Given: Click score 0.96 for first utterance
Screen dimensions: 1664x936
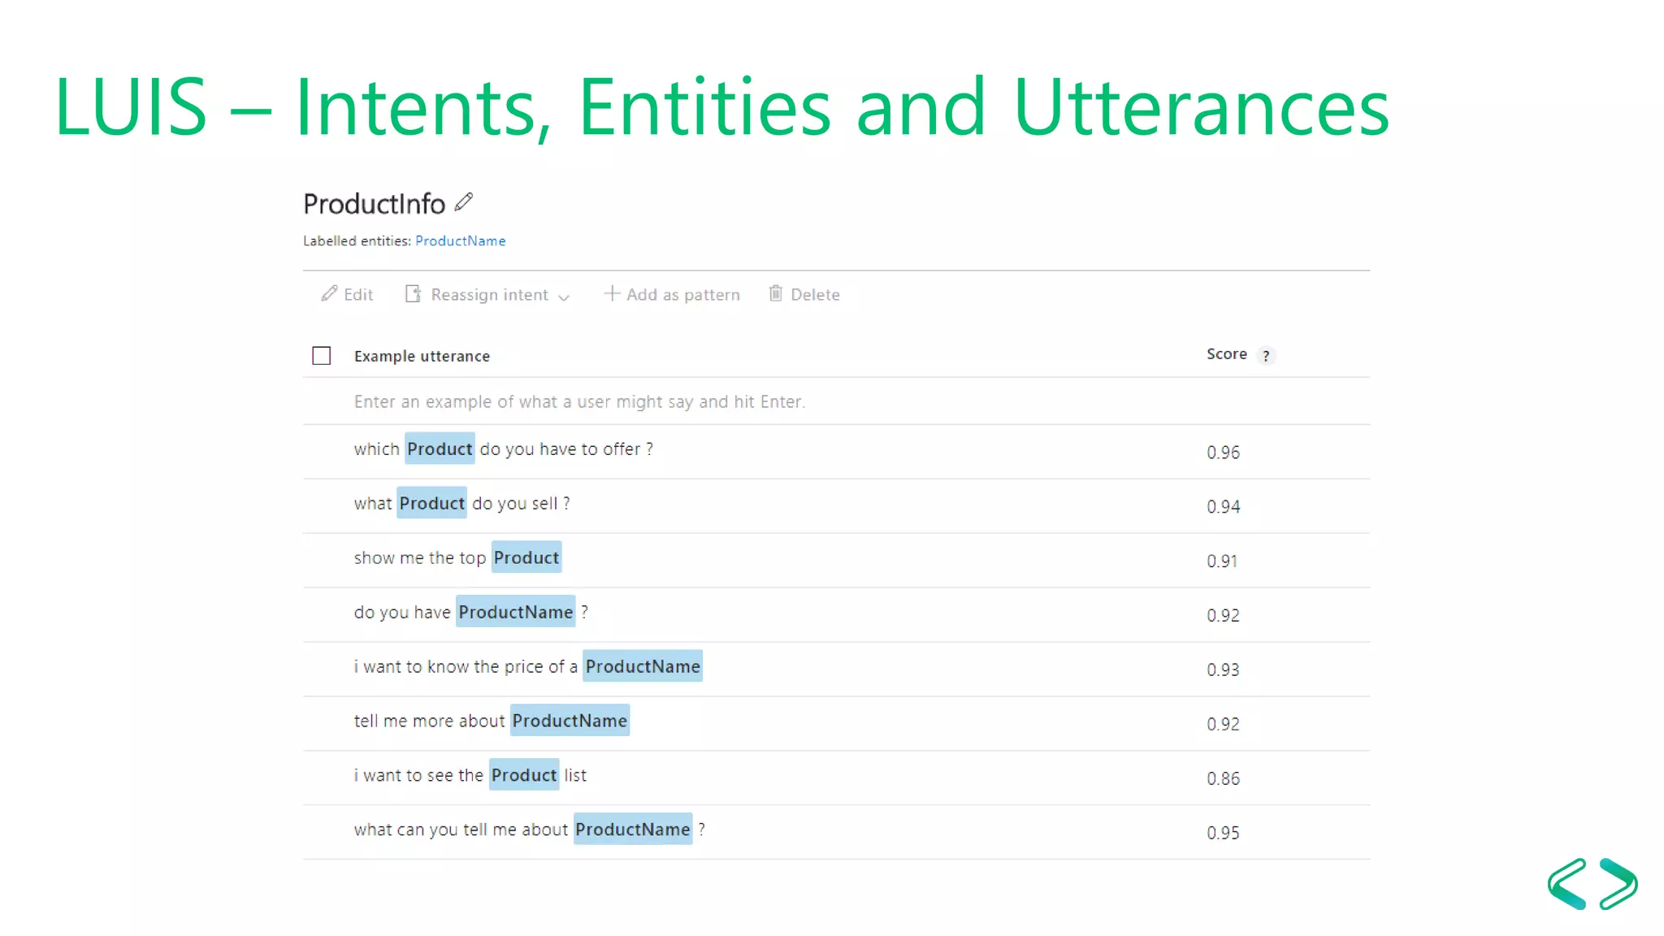Looking at the screenshot, I should coord(1223,453).
